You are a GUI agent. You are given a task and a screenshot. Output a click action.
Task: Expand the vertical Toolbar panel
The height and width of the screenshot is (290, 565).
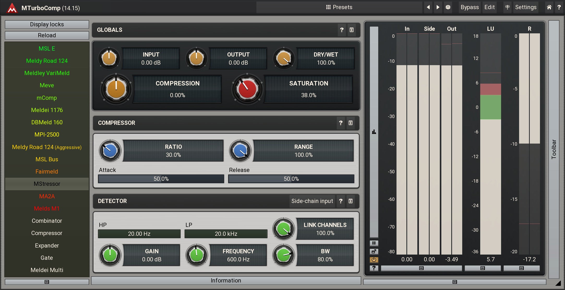(554, 149)
